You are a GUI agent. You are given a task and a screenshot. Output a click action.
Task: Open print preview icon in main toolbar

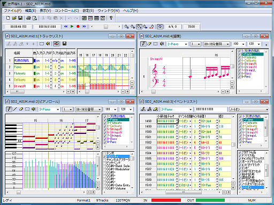(x=35, y=18)
